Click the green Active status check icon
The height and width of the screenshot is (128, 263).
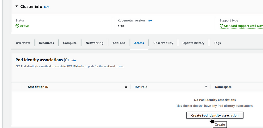pos(17,26)
